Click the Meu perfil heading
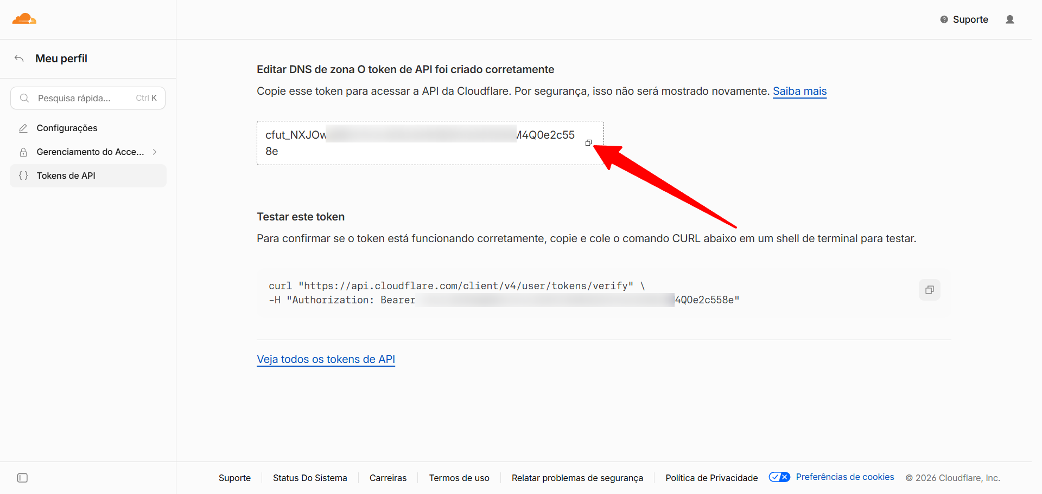 coord(61,58)
